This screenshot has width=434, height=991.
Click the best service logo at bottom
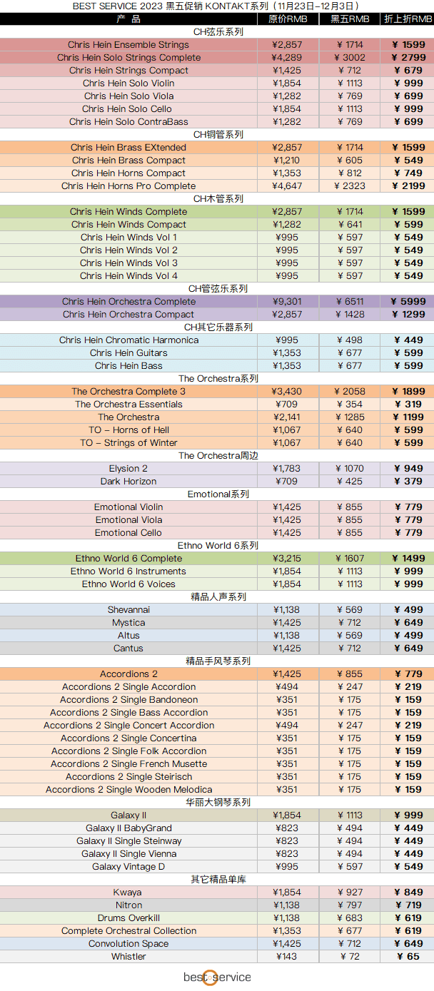(217, 977)
